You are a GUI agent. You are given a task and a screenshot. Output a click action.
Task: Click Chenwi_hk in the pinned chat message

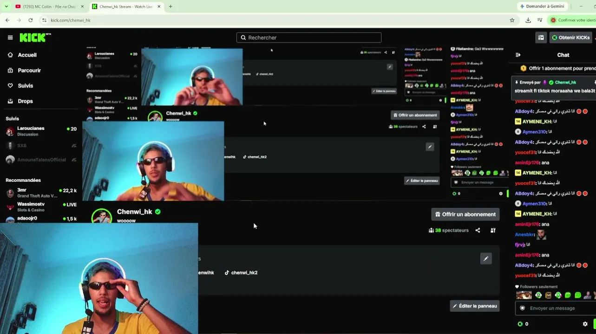click(565, 82)
